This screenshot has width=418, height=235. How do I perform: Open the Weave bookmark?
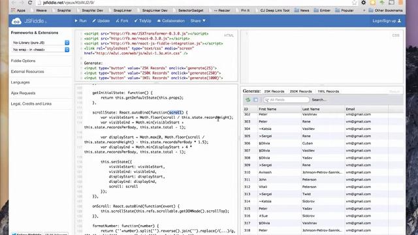(x=39, y=10)
